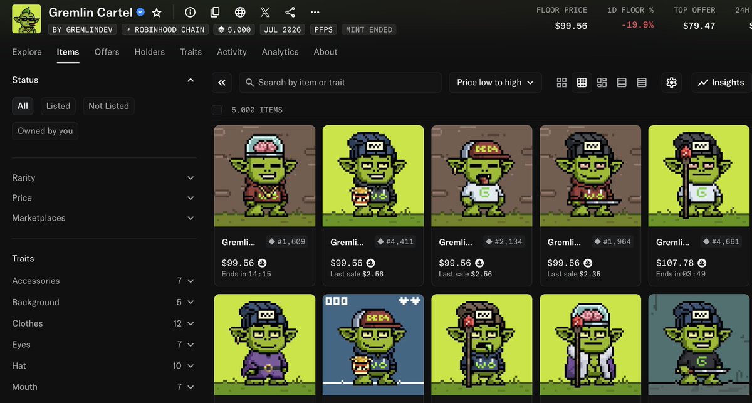Expand the Rarity filter
This screenshot has width=752, height=403.
pos(103,178)
